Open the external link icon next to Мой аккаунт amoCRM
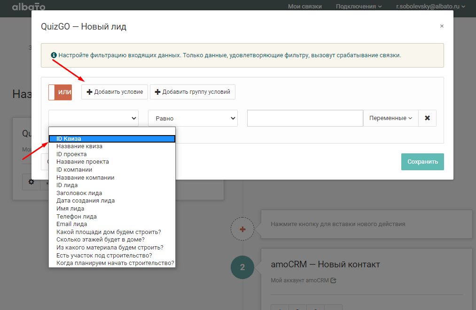 click(334, 280)
